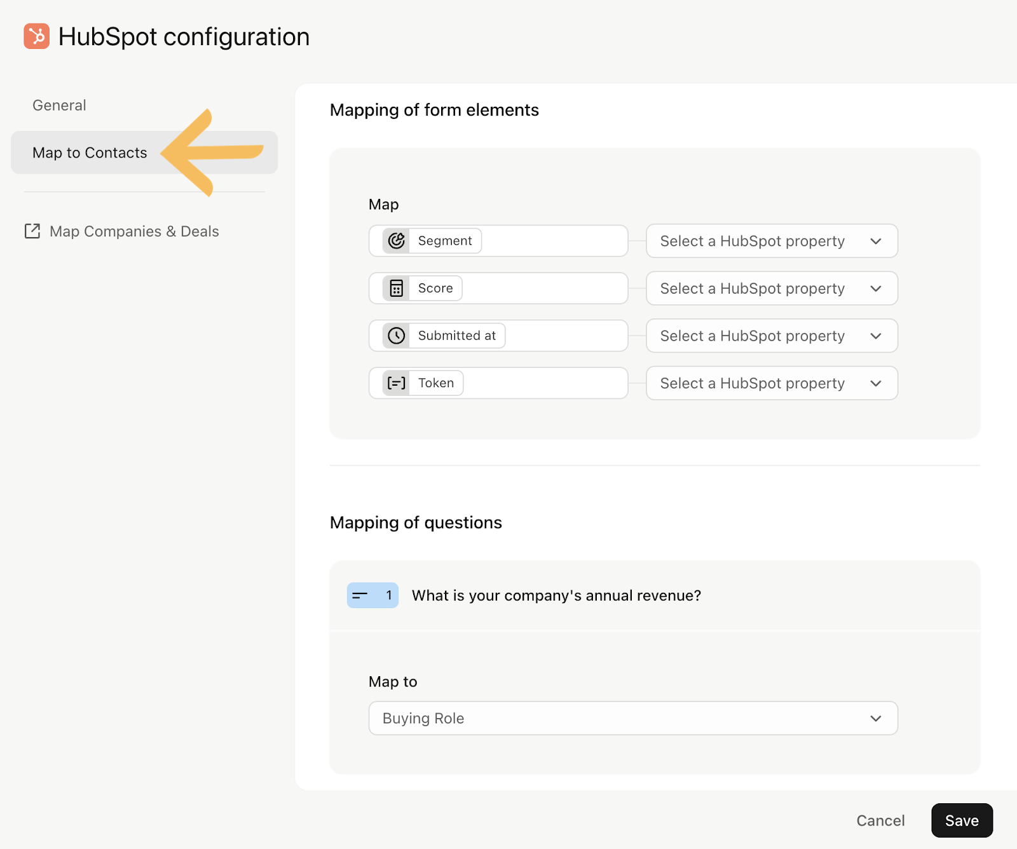This screenshot has width=1017, height=849.
Task: Open HubSpot property dropdown for Submitted at
Action: point(772,336)
